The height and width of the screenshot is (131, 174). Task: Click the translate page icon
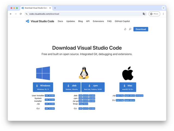point(144,14)
